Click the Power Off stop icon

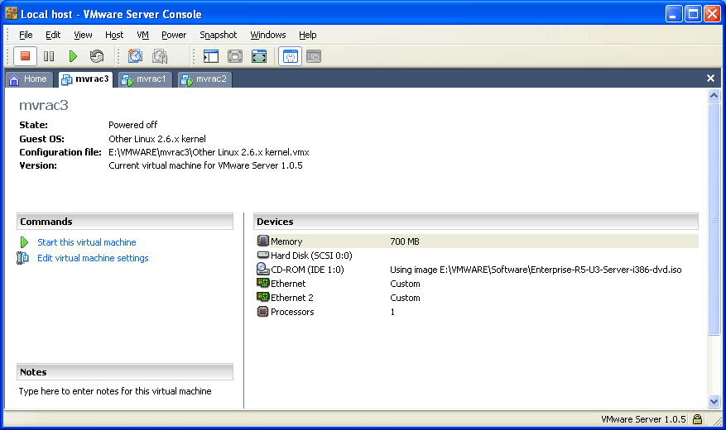point(25,56)
